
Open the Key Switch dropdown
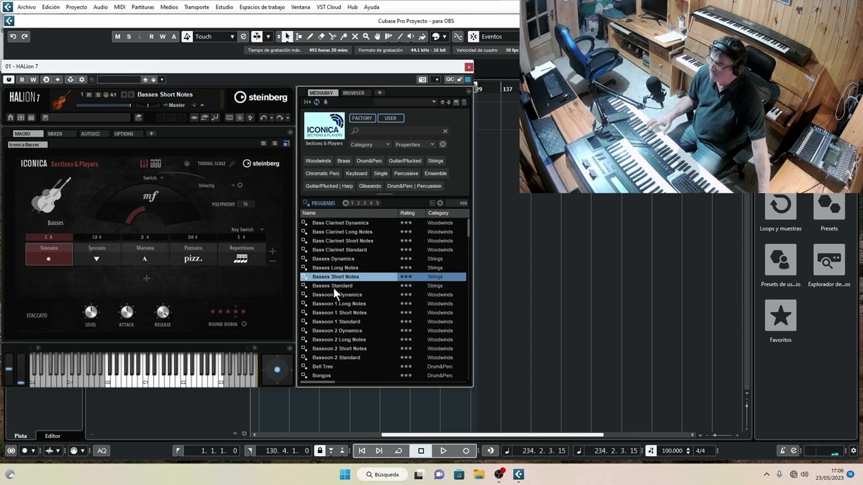tap(247, 230)
